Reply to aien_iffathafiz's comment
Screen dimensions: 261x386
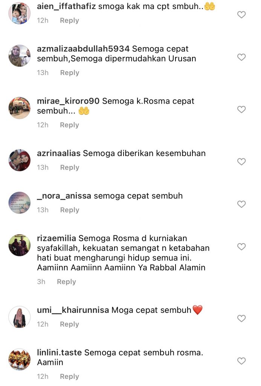point(69,20)
